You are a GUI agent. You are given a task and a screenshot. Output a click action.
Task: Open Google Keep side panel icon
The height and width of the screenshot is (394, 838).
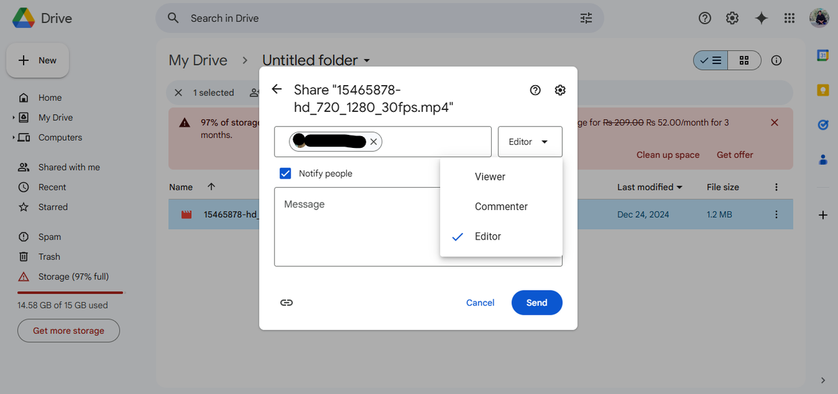tap(823, 90)
